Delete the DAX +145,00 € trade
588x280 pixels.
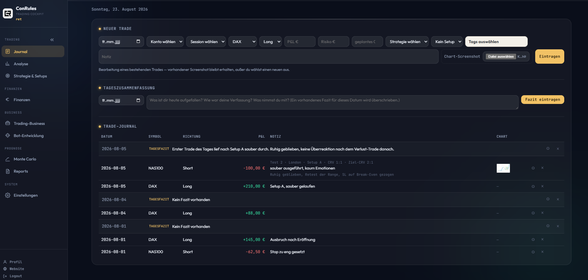click(x=542, y=239)
